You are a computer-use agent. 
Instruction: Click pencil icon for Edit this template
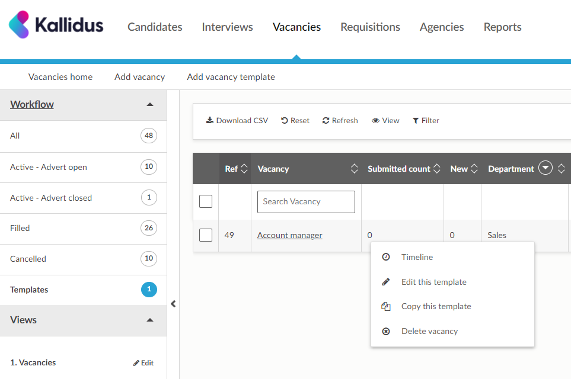386,282
